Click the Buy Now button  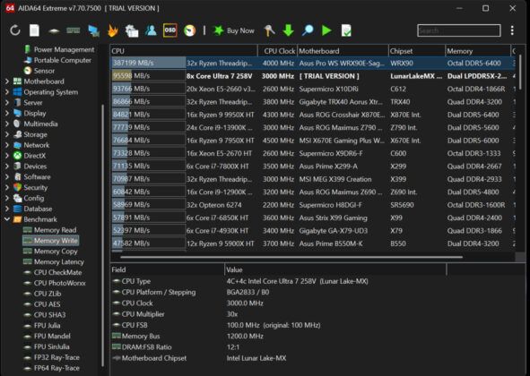coord(234,30)
